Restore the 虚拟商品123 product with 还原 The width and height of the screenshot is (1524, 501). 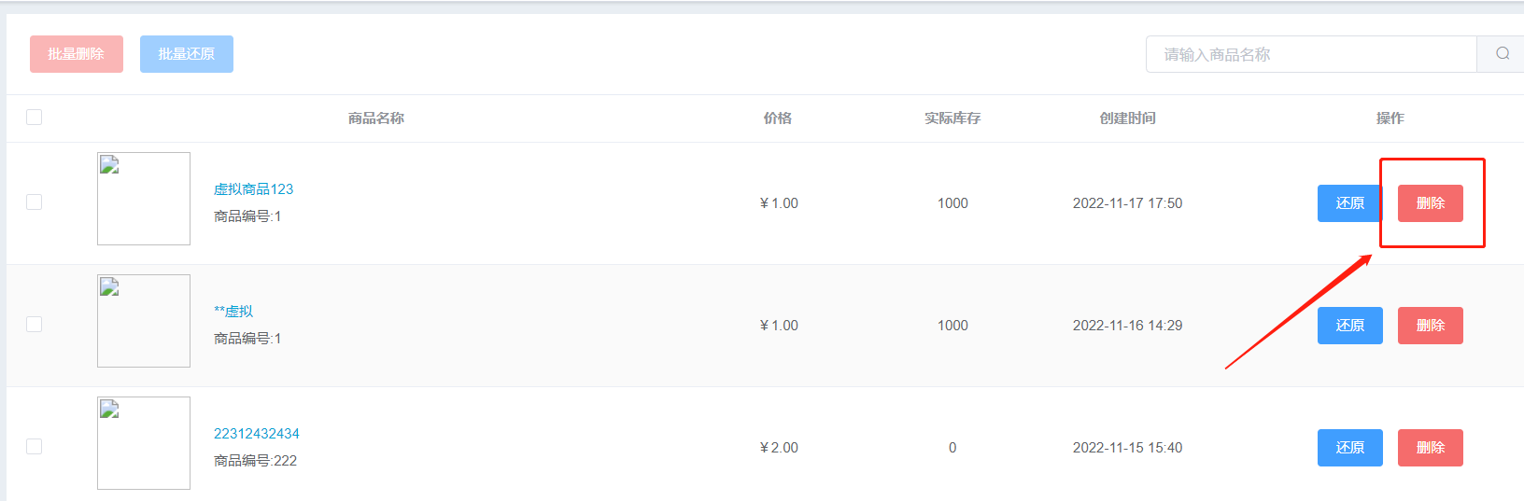[x=1350, y=203]
